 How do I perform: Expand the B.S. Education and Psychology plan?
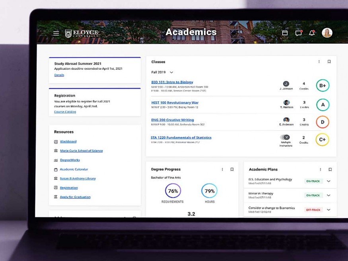coord(329,181)
